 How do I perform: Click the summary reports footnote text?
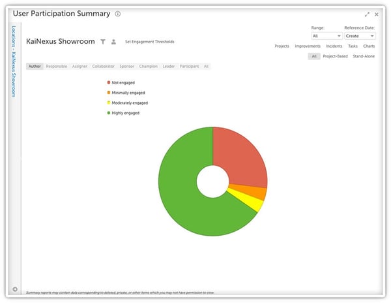[120, 293]
